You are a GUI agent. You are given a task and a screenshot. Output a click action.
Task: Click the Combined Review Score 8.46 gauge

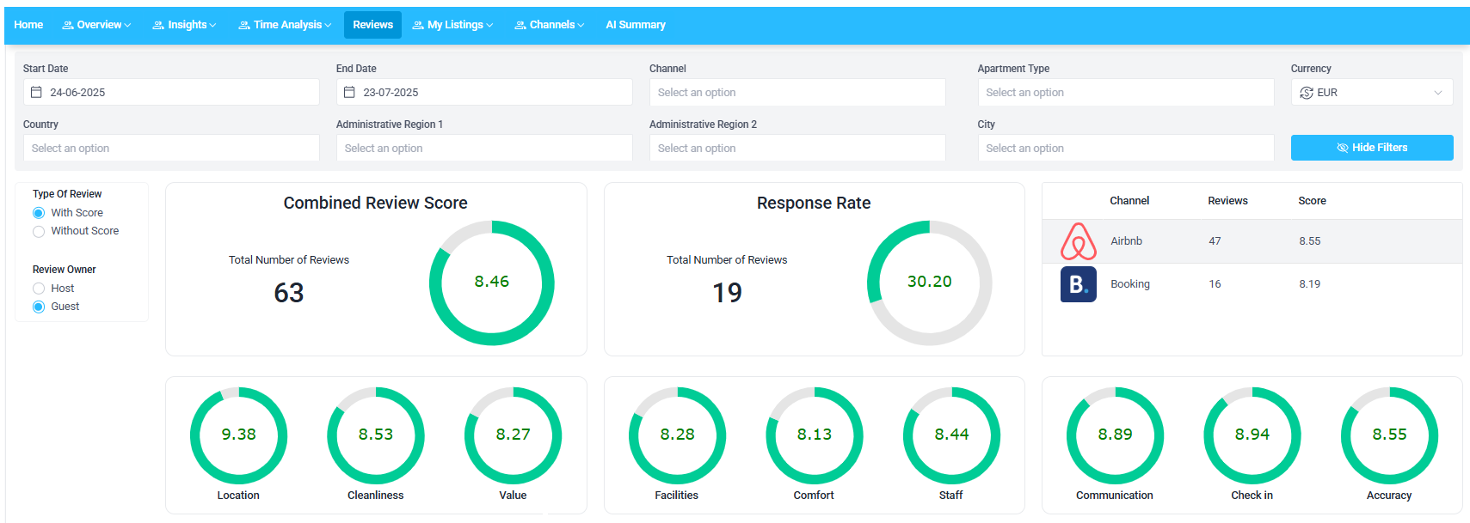point(491,283)
